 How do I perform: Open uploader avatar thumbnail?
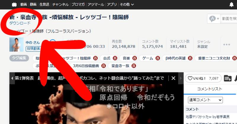pos(17,45)
